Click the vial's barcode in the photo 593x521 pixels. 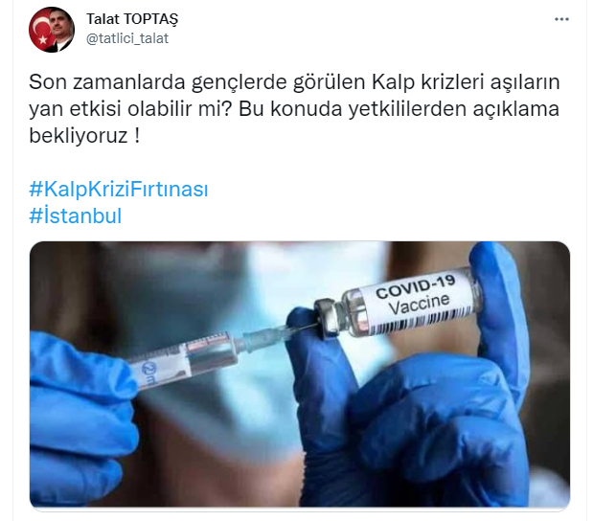tap(422, 322)
